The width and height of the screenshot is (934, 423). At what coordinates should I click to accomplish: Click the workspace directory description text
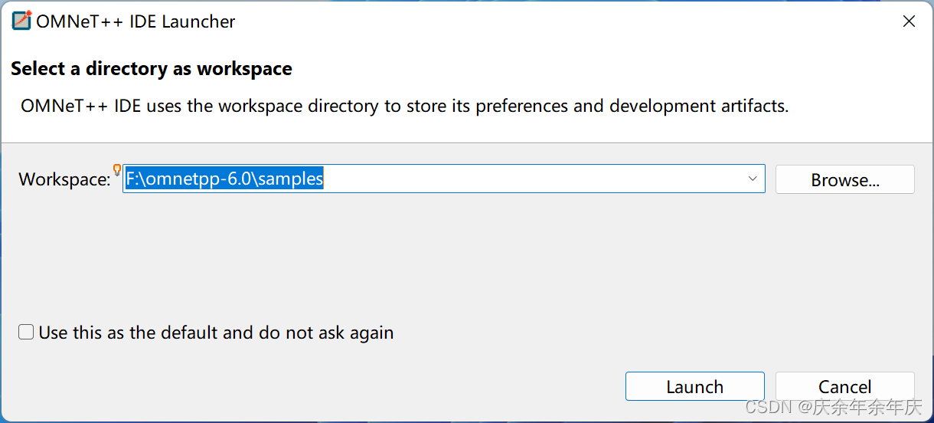404,106
